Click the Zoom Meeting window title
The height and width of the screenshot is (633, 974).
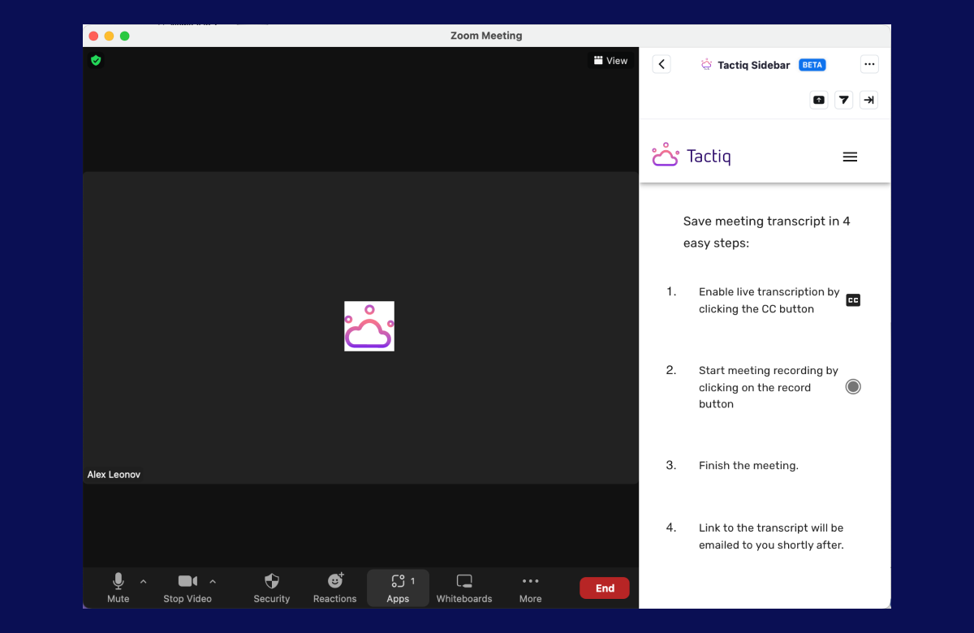click(x=486, y=36)
